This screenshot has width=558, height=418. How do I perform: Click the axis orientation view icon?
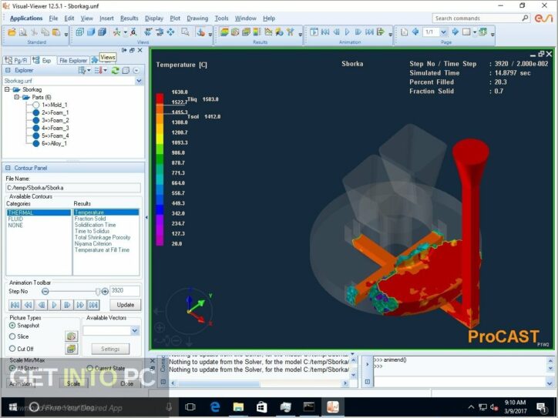tap(116, 32)
